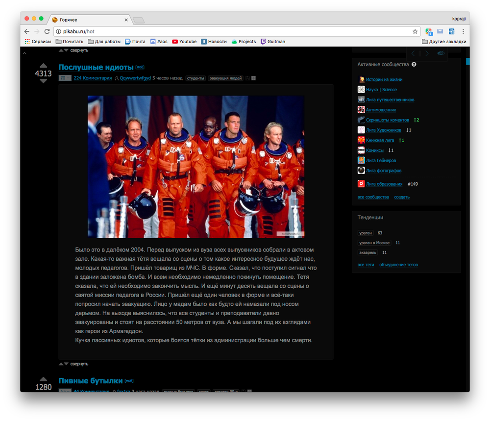Open the "Почта" bookmark
The width and height of the screenshot is (490, 421).
(x=135, y=42)
